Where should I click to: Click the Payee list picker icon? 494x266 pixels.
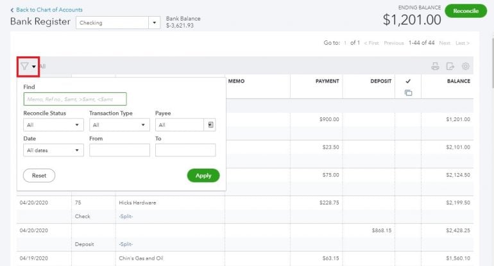pyautogui.click(x=210, y=125)
